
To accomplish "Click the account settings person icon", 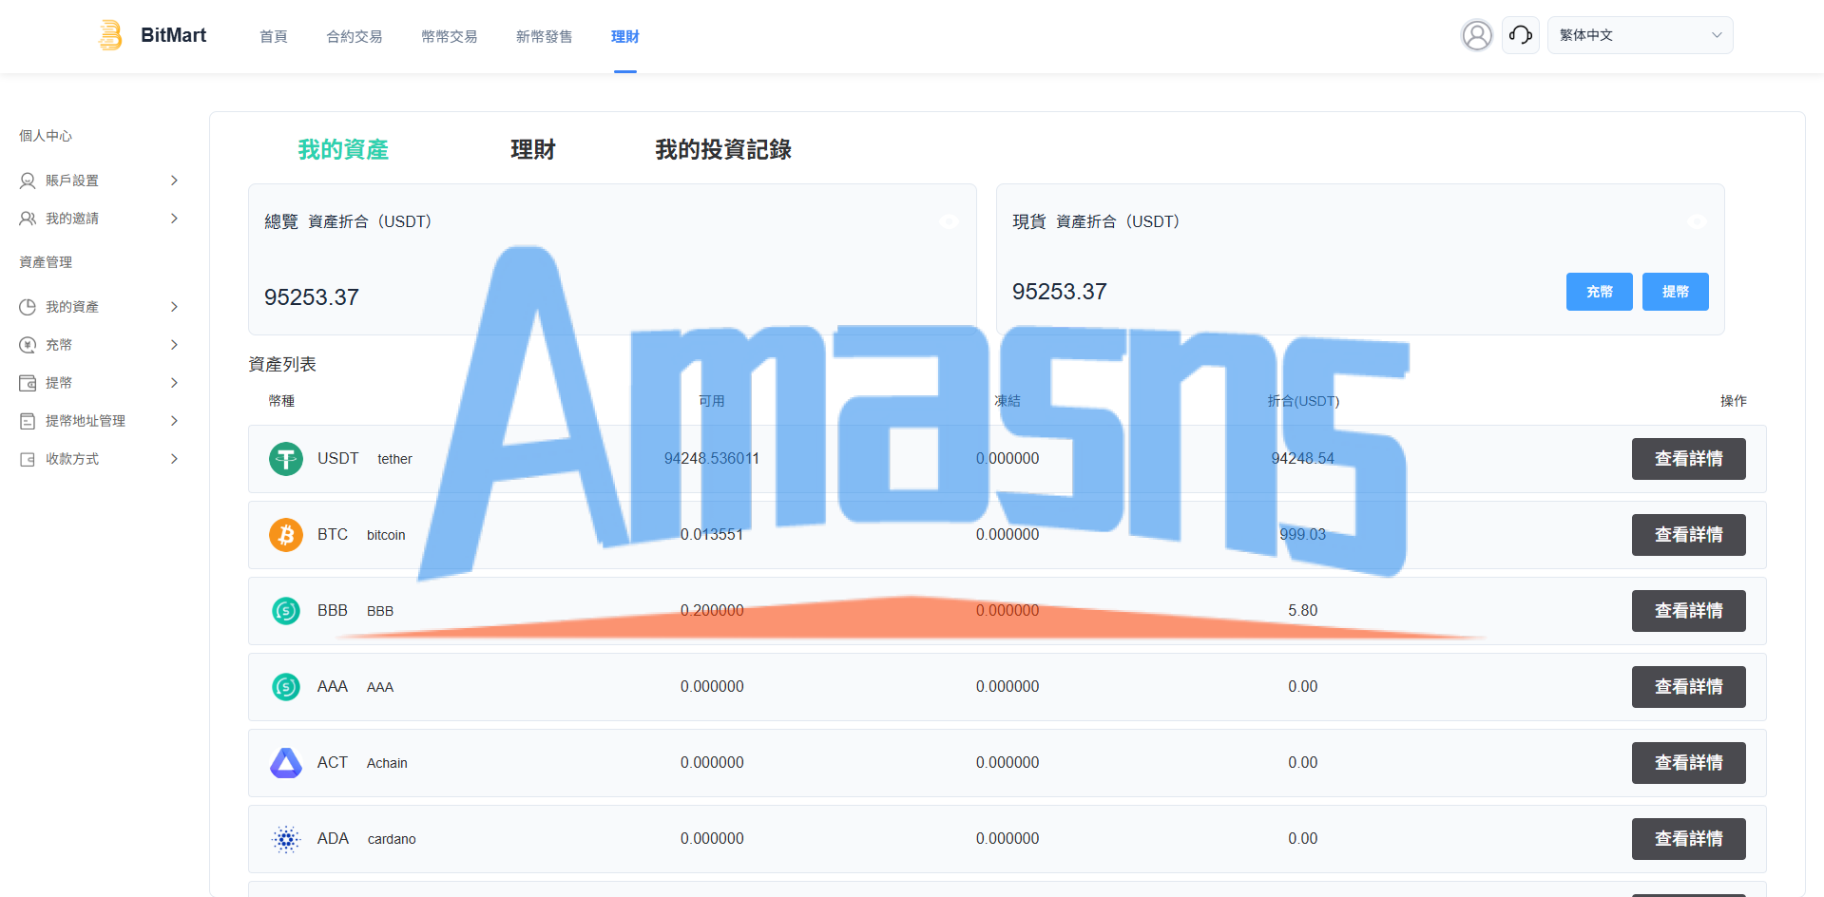I will pyautogui.click(x=28, y=181).
